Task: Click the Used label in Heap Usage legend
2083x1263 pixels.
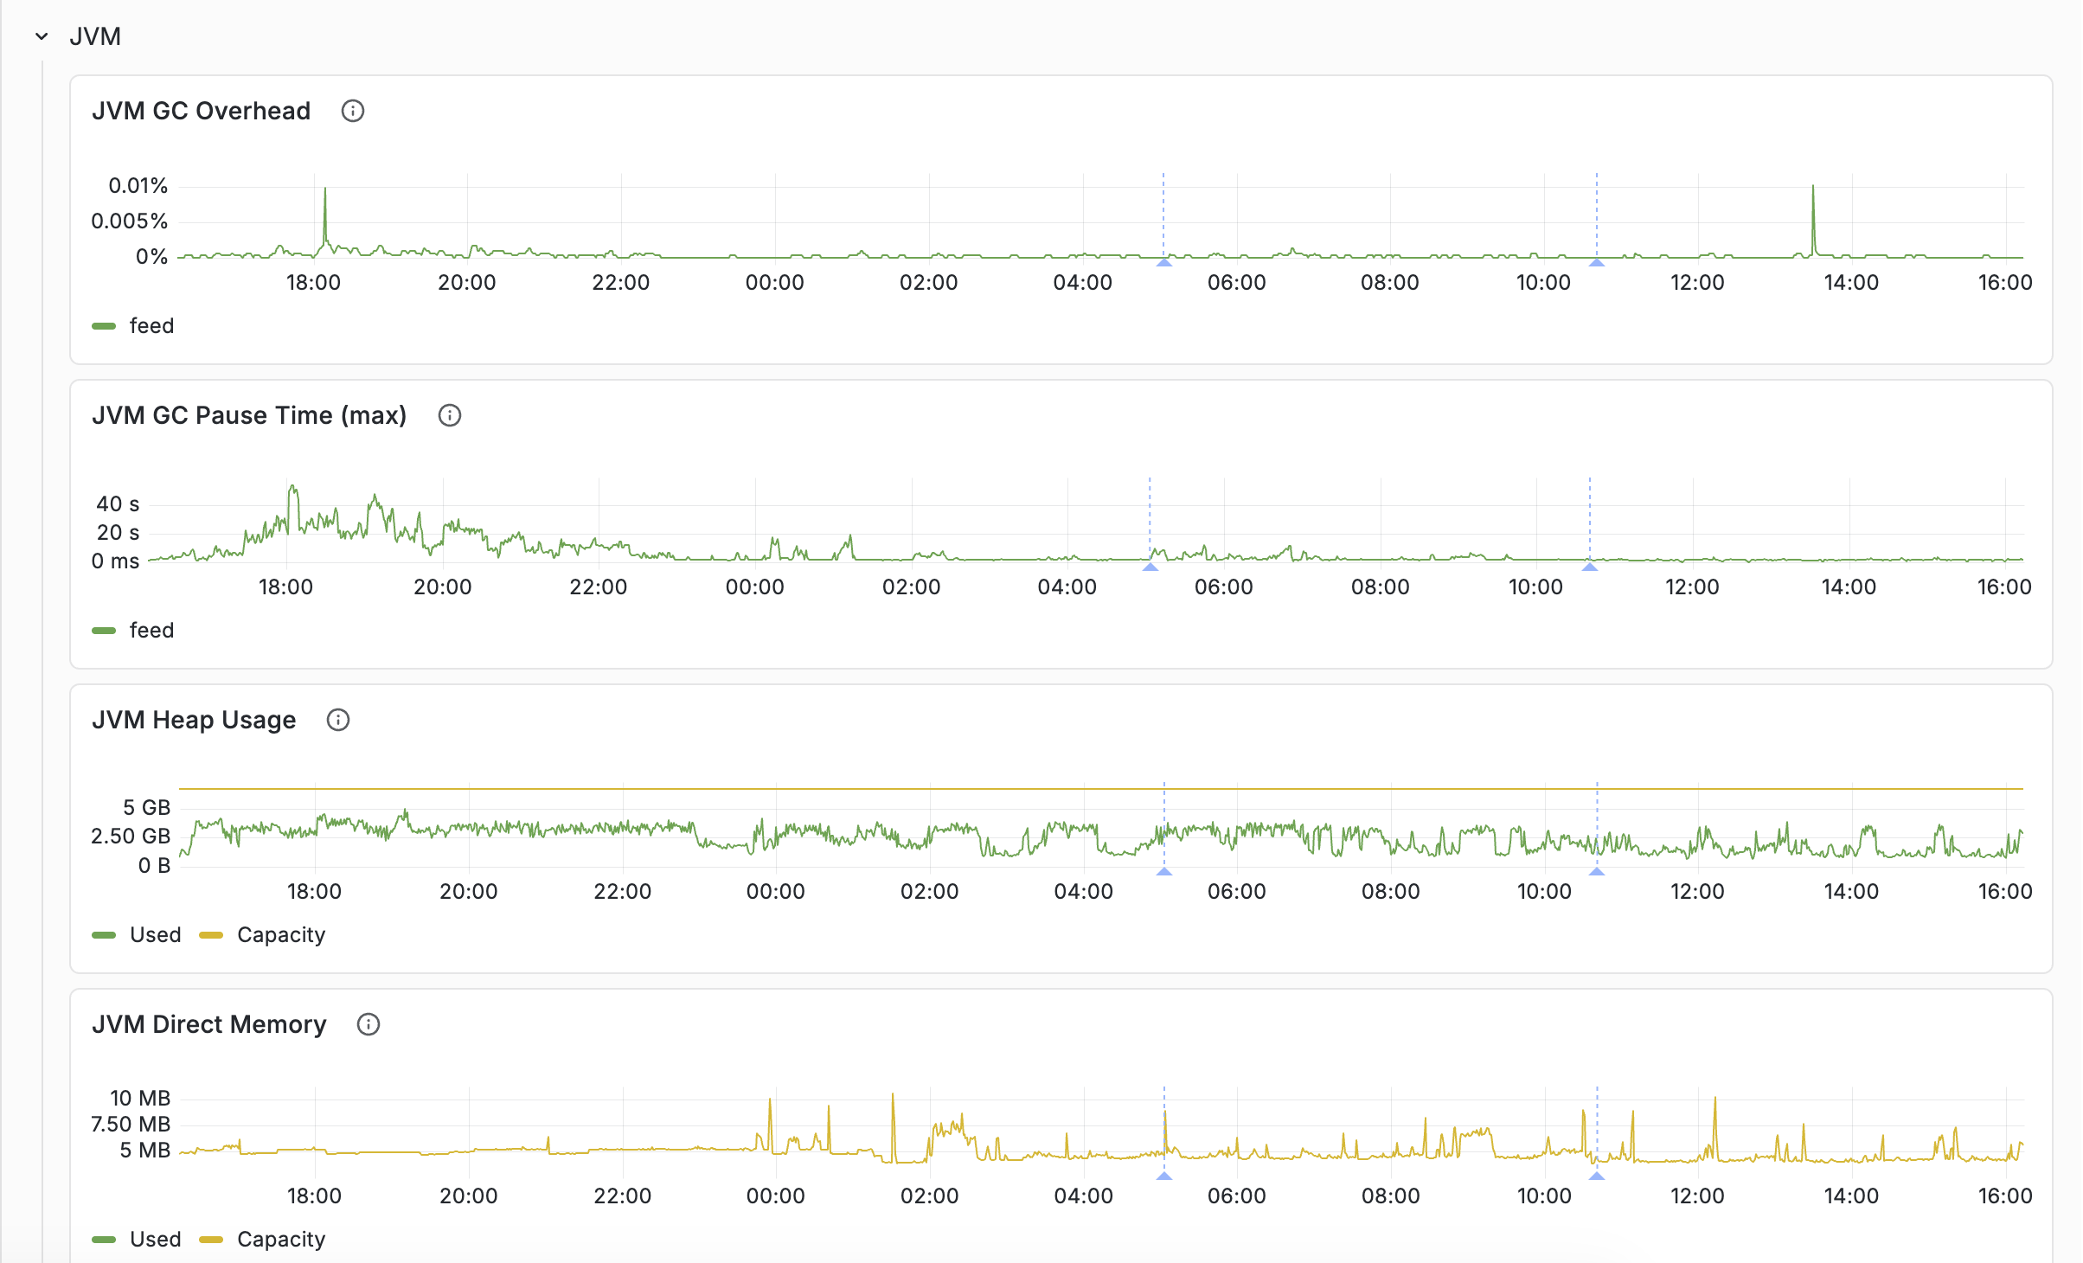Action: point(156,934)
